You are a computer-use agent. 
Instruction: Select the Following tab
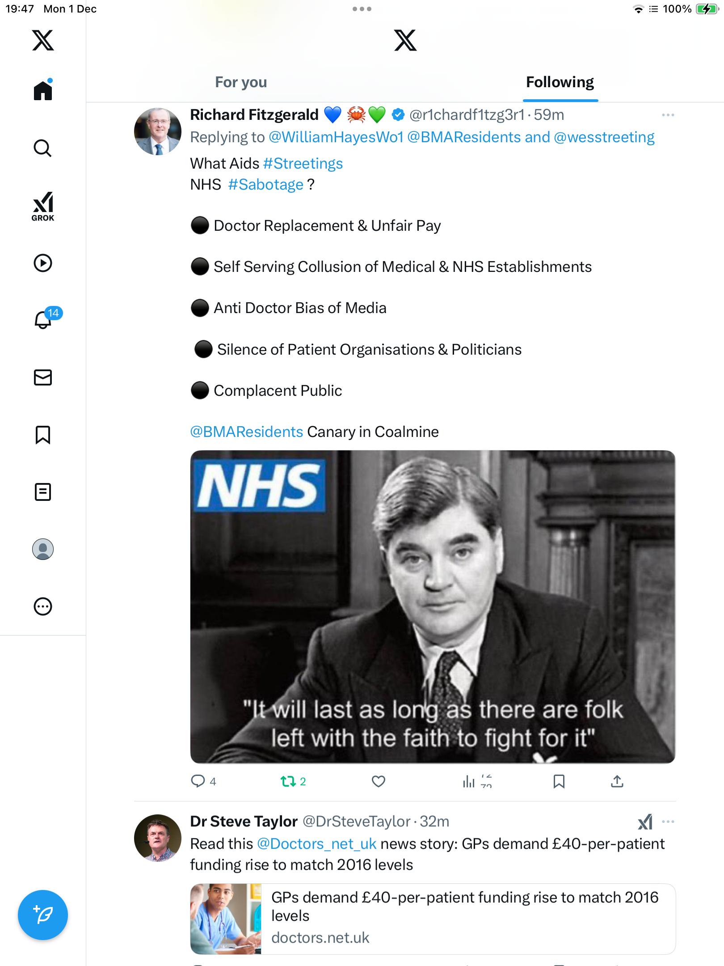(x=560, y=82)
